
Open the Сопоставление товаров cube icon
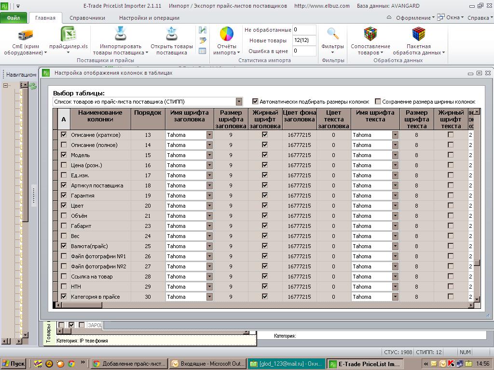pyautogui.click(x=370, y=34)
